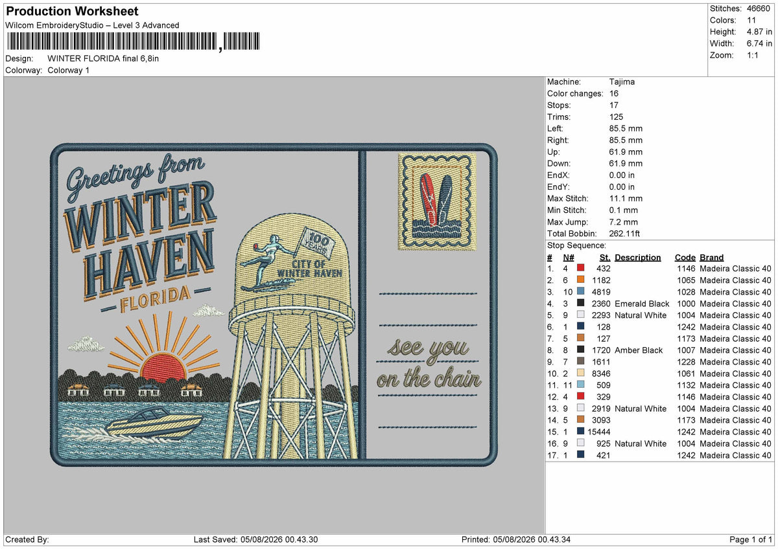778x549 pixels.
Task: Click the barcode under the Wilcom title
Action: 133,42
